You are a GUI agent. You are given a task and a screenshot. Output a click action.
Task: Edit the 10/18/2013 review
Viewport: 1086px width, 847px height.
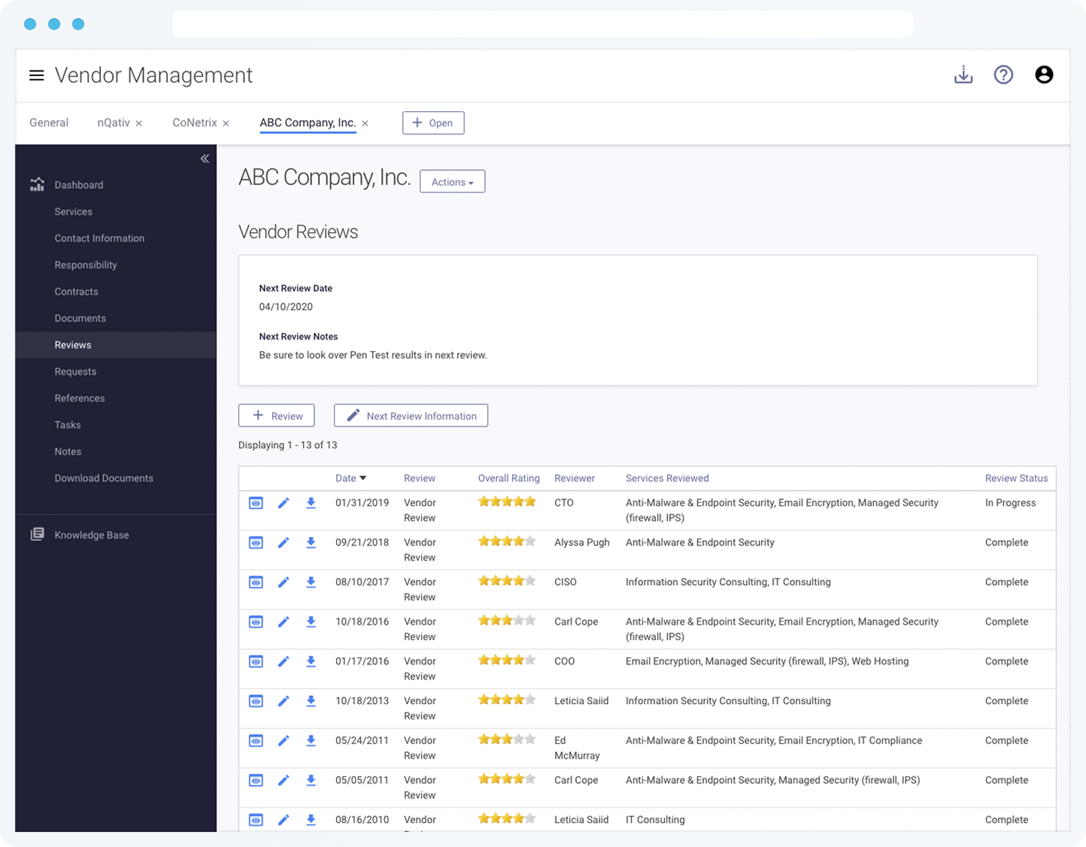(x=283, y=701)
